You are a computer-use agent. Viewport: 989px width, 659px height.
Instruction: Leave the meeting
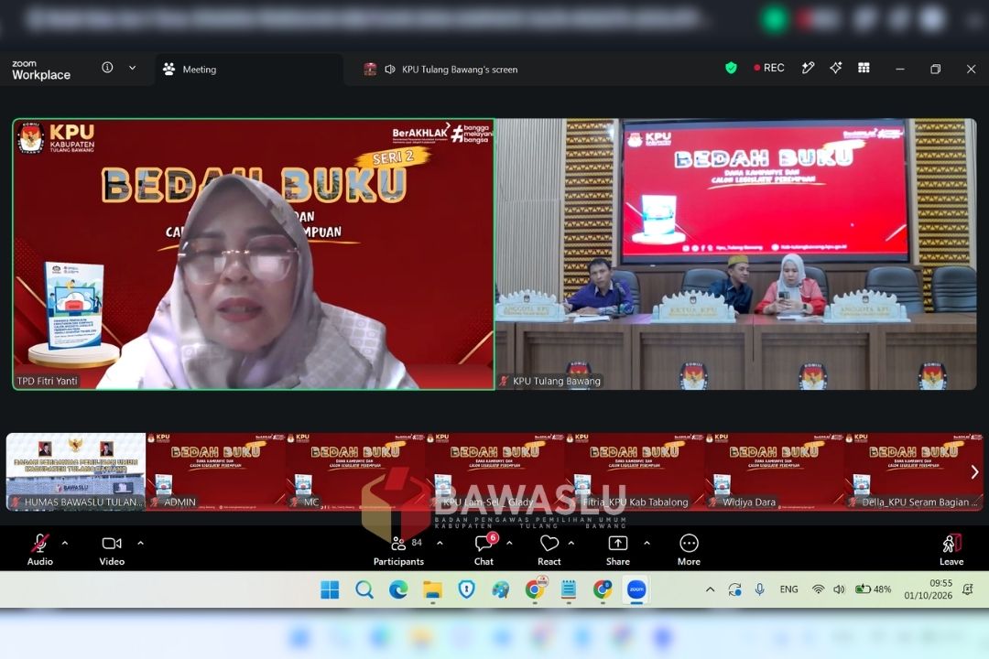(x=951, y=549)
